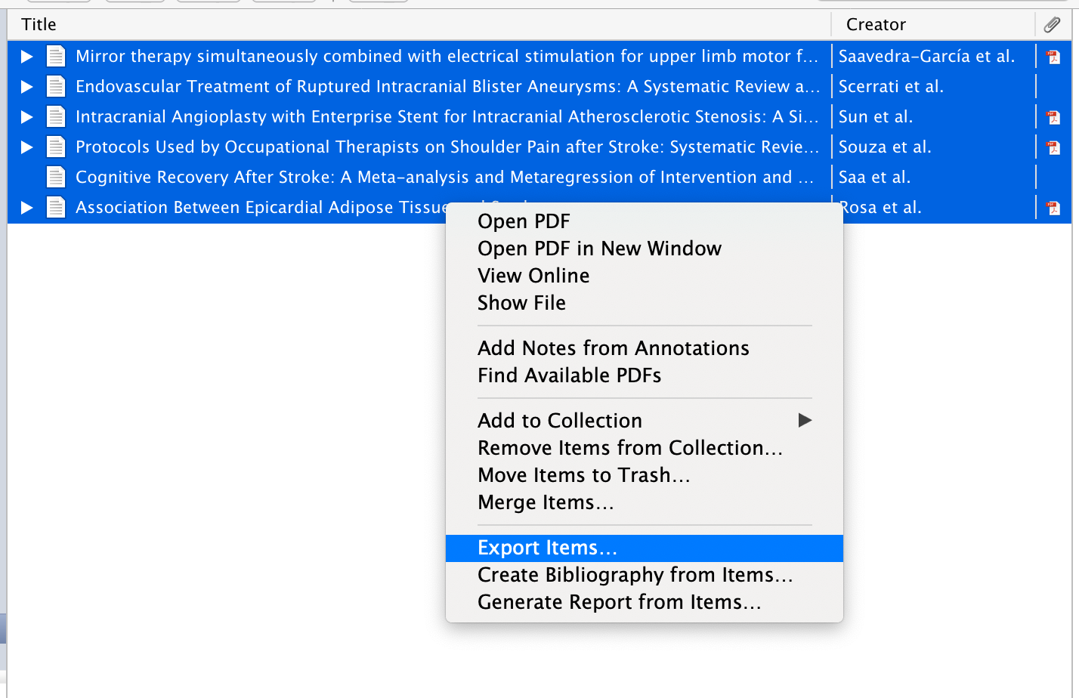
Task: Click the paperclip attachment column header
Action: 1052,25
